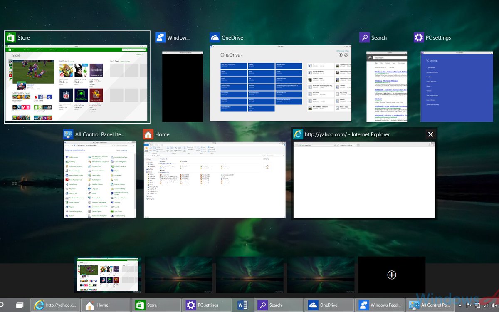This screenshot has height=312, width=499.
Task: Click the "http://yahoo.com/ - Internet Explorer" title
Action: click(347, 134)
